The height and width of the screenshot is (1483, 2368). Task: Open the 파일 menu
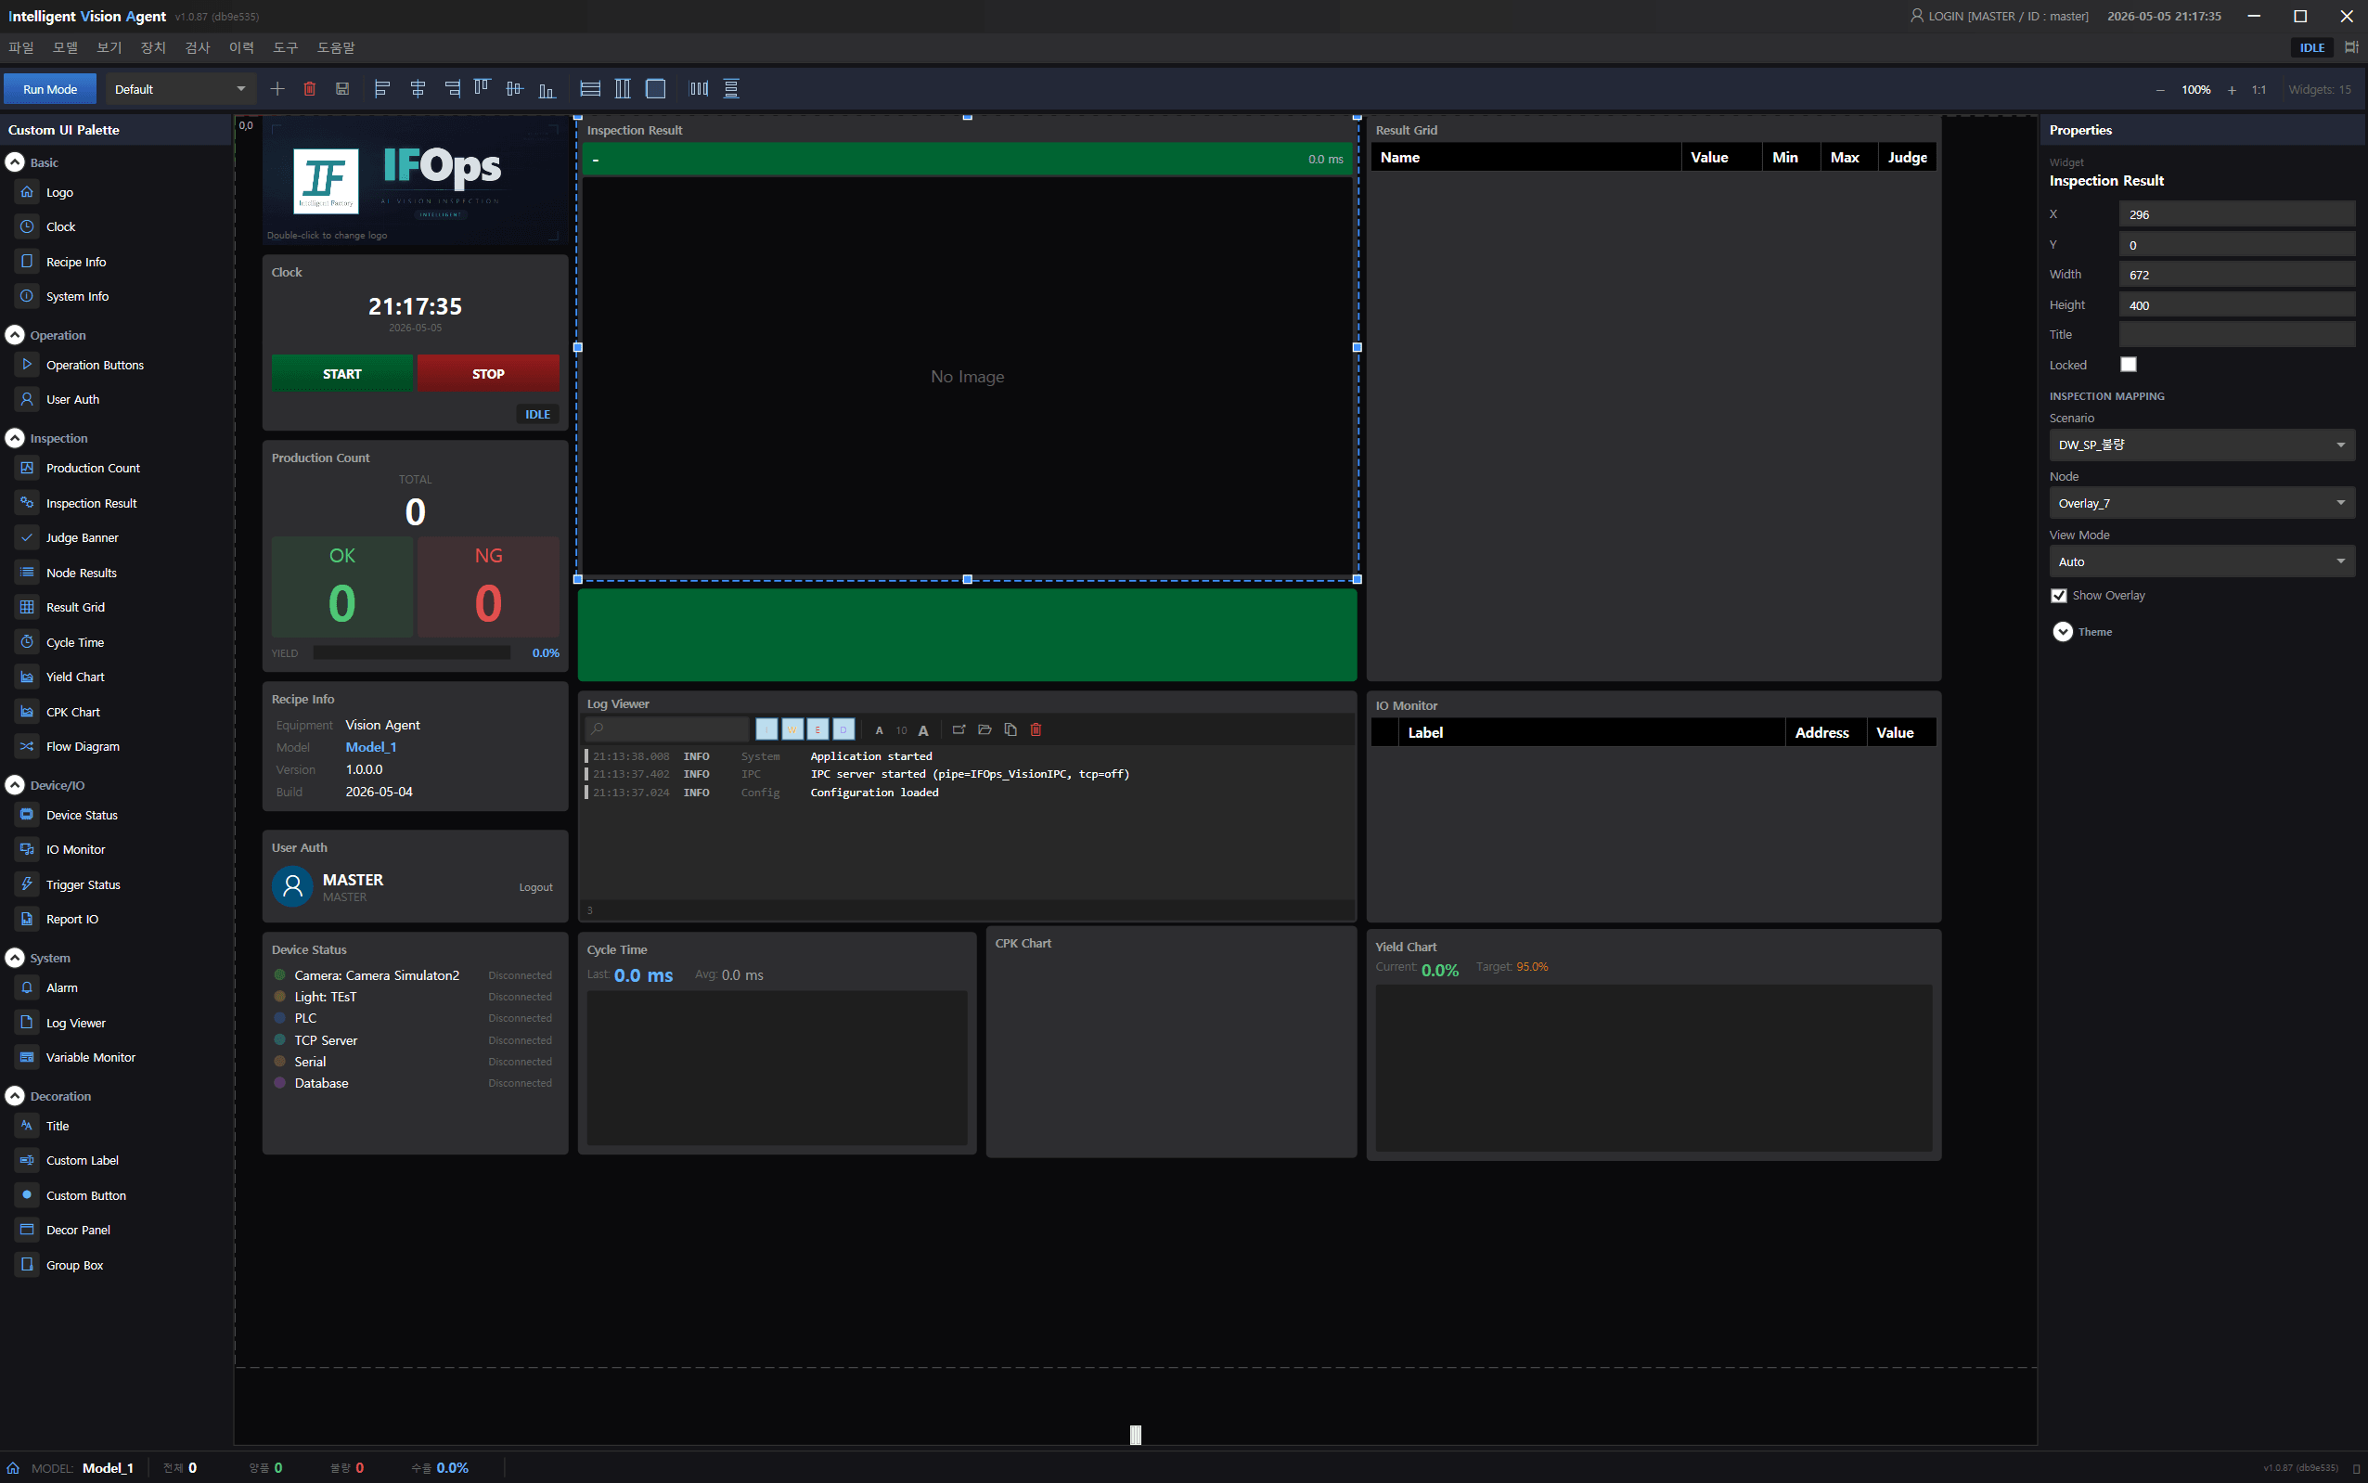coord(20,47)
